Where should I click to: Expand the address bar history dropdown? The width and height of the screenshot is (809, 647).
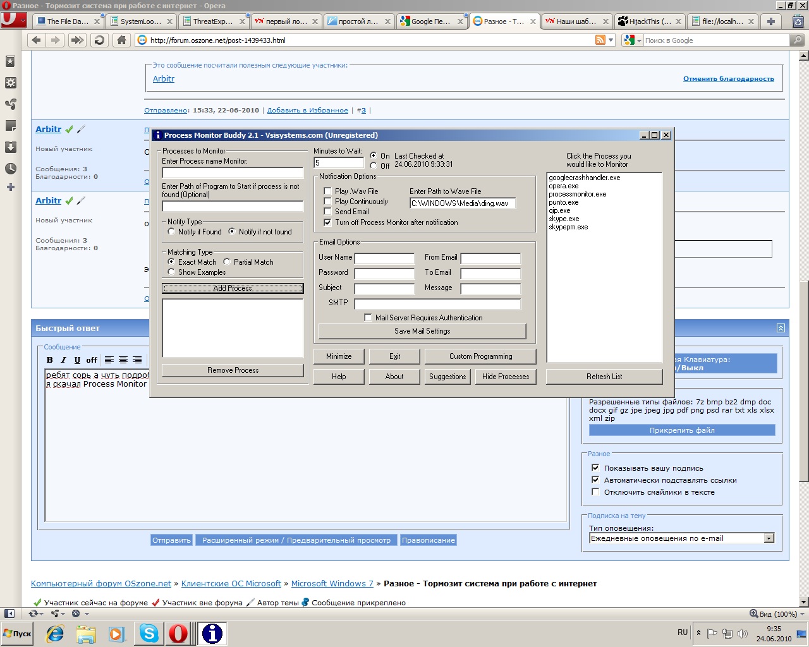point(611,40)
